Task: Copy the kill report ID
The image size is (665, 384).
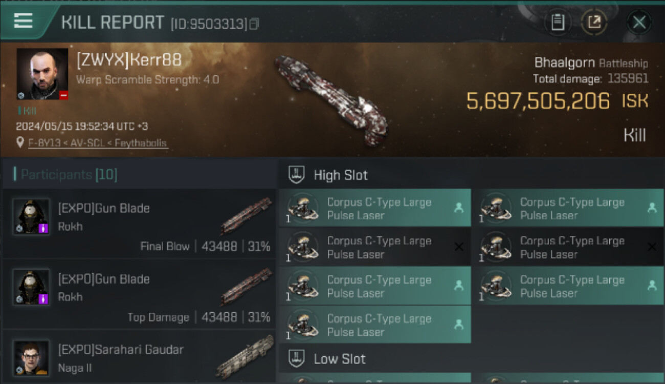Action: click(x=254, y=24)
